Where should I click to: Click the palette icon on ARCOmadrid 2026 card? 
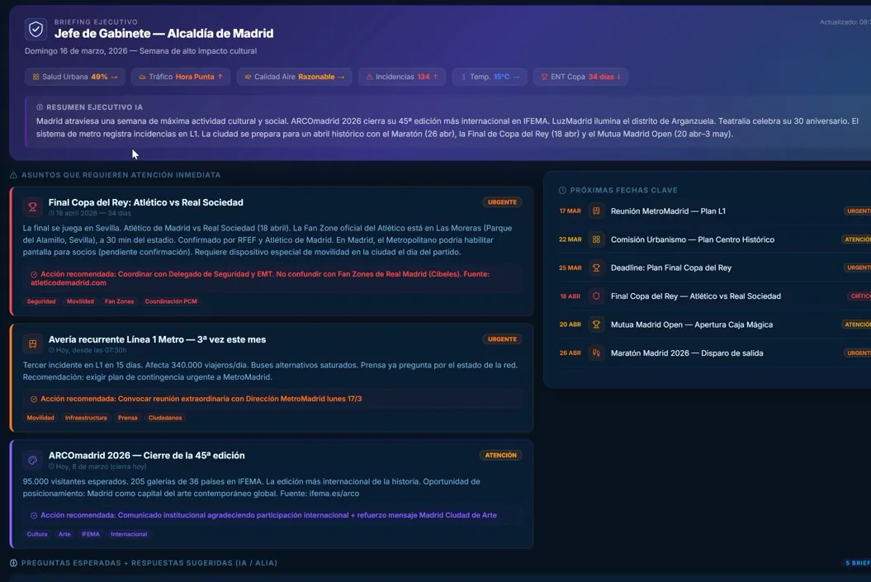coord(32,460)
